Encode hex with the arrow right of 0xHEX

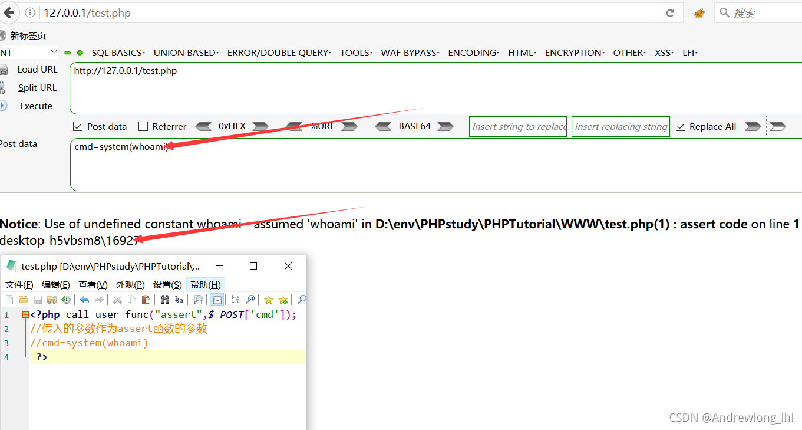260,126
